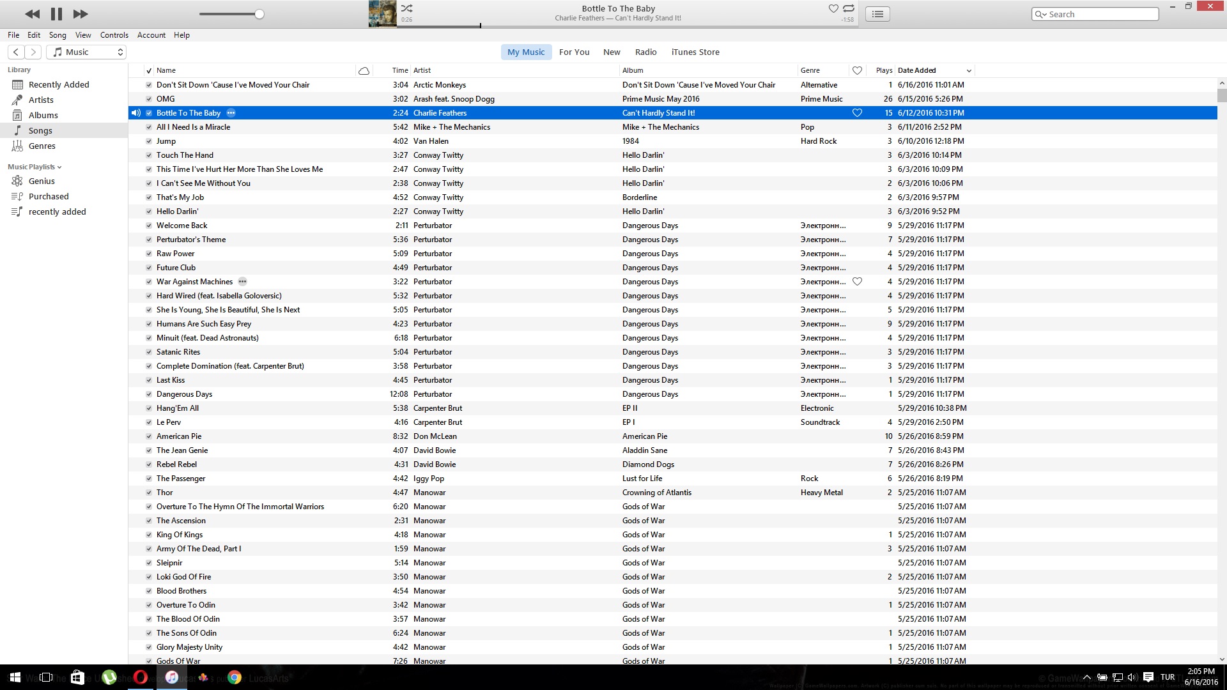Collapse the Music Playlists section chevron
Image resolution: width=1227 pixels, height=690 pixels.
click(x=59, y=167)
